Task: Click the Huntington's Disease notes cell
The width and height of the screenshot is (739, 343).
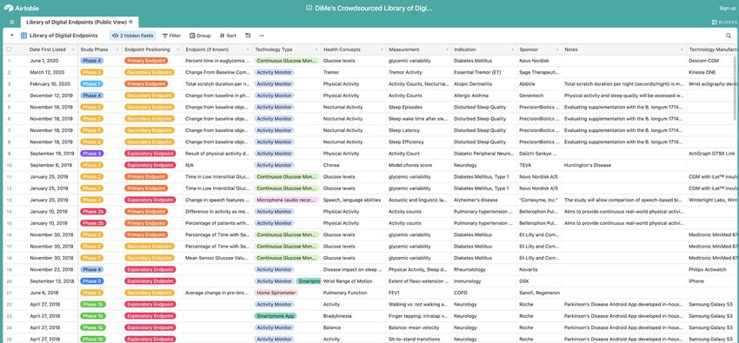Action: tap(624, 165)
